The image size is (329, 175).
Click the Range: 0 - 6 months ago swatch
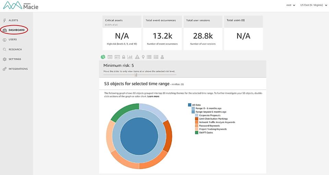pyautogui.click(x=193, y=108)
